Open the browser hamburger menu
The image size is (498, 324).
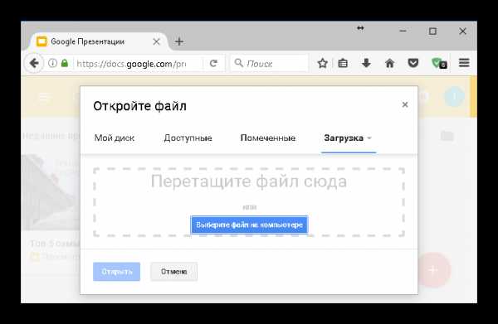click(464, 63)
